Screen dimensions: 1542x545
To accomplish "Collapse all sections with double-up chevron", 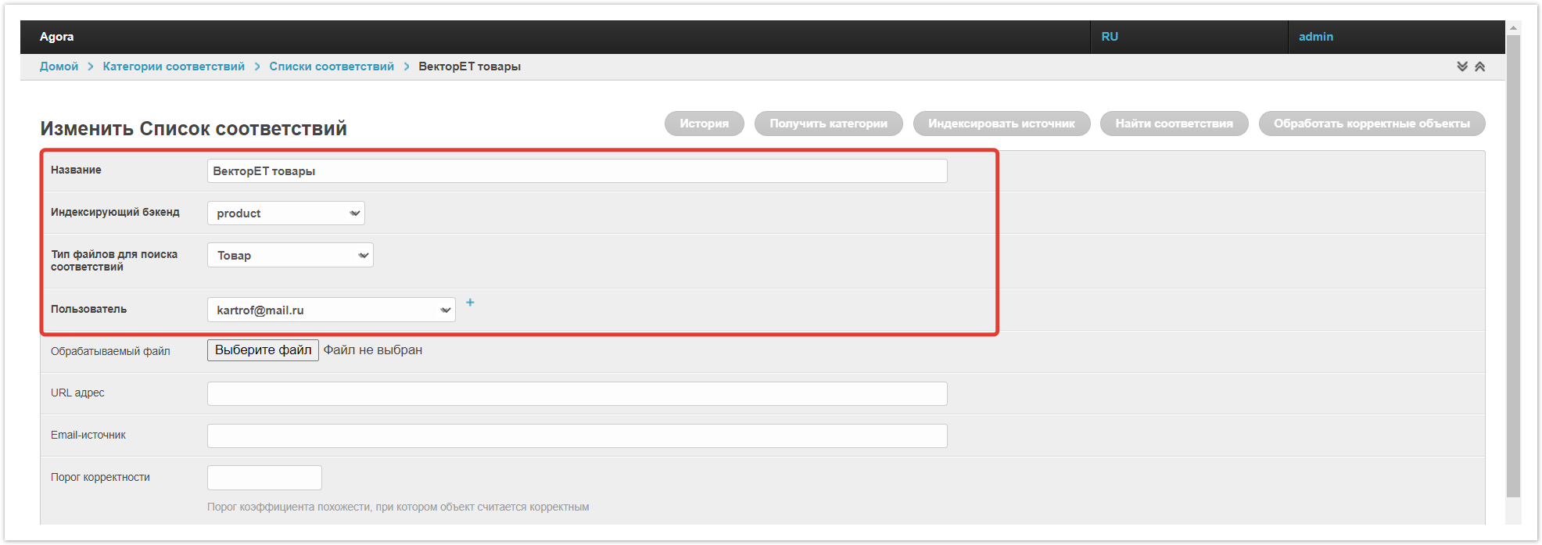I will 1479,66.
